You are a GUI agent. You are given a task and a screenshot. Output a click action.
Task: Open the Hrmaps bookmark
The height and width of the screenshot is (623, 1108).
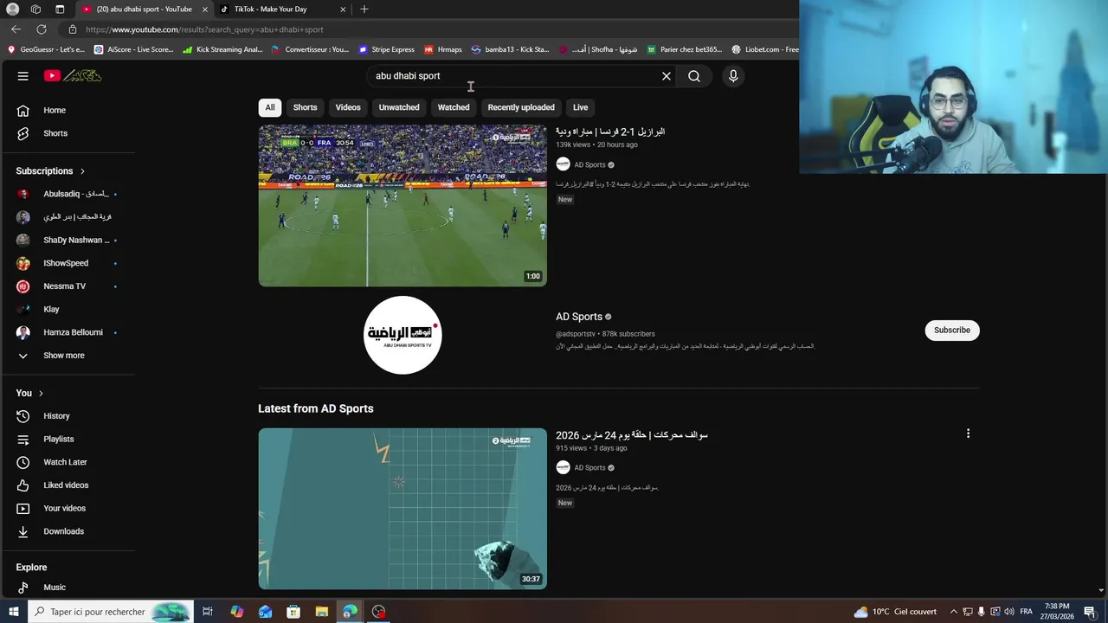click(x=442, y=49)
